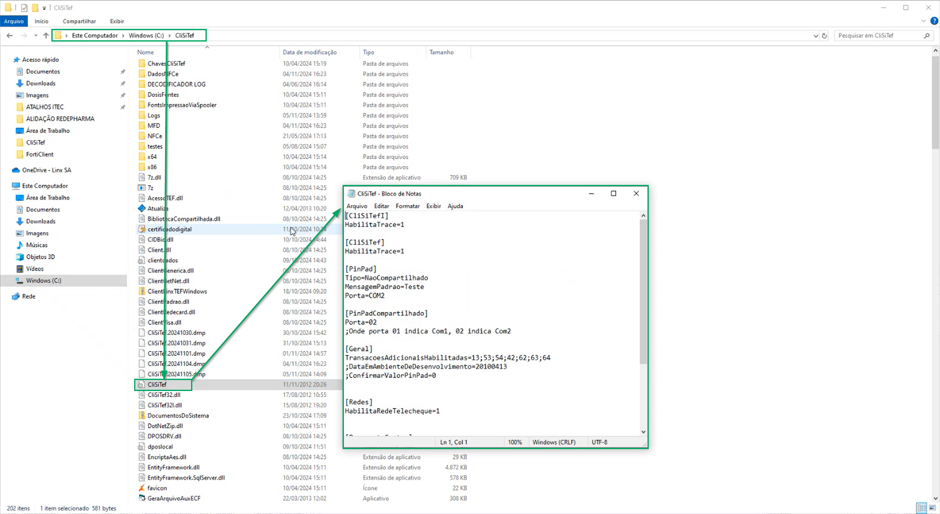This screenshot has width=940, height=514.
Task: Open Formatar menu in Bloco de Notas
Action: [x=408, y=206]
